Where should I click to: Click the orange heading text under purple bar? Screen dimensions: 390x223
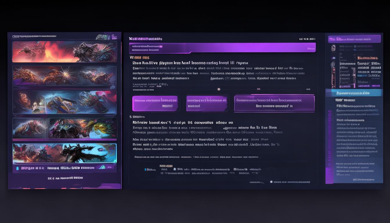tap(140, 57)
